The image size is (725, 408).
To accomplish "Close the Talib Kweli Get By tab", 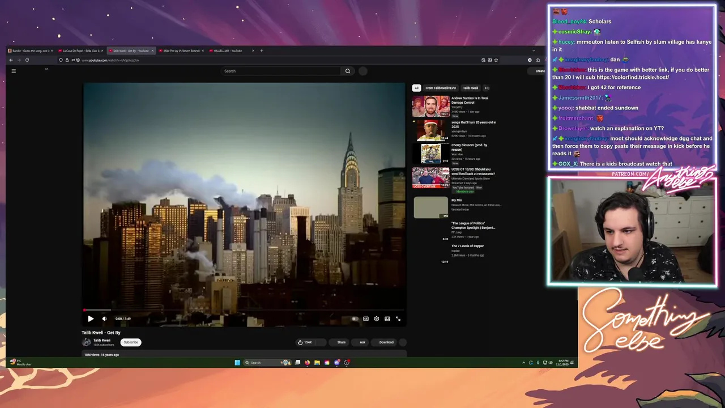I will pyautogui.click(x=152, y=50).
